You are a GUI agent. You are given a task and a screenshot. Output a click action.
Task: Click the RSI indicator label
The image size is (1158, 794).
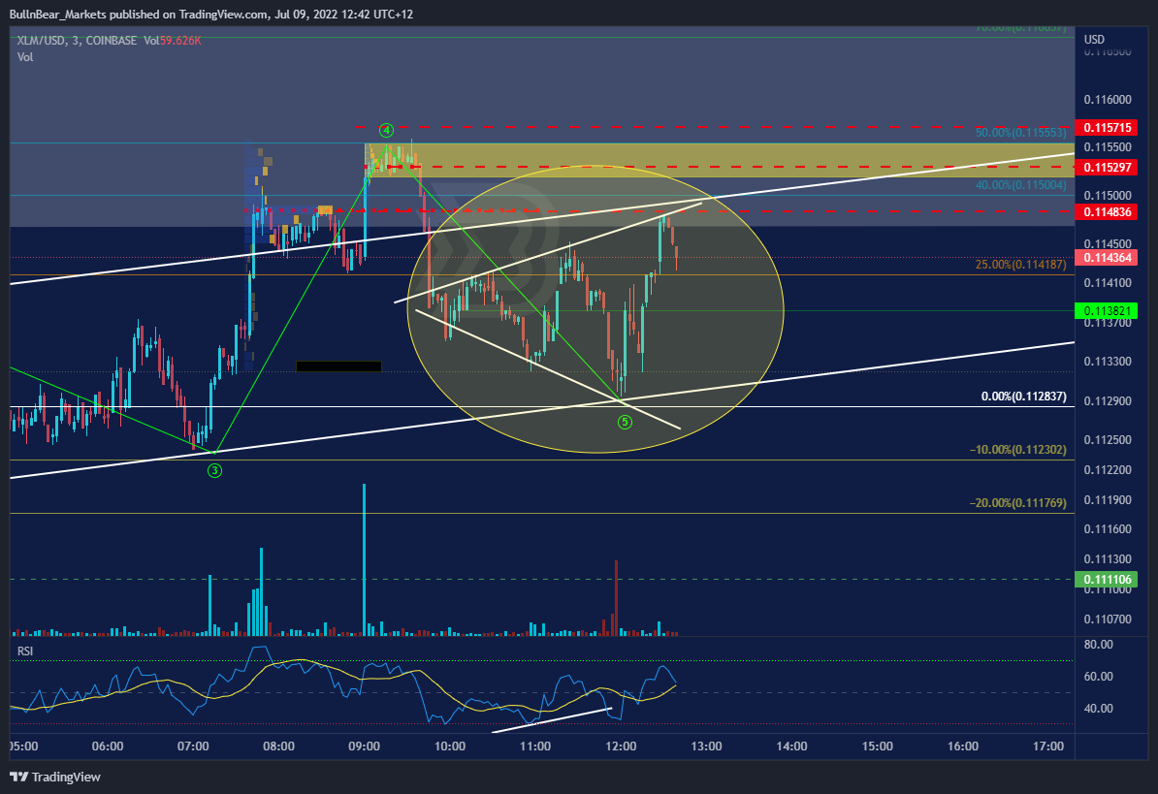25,651
